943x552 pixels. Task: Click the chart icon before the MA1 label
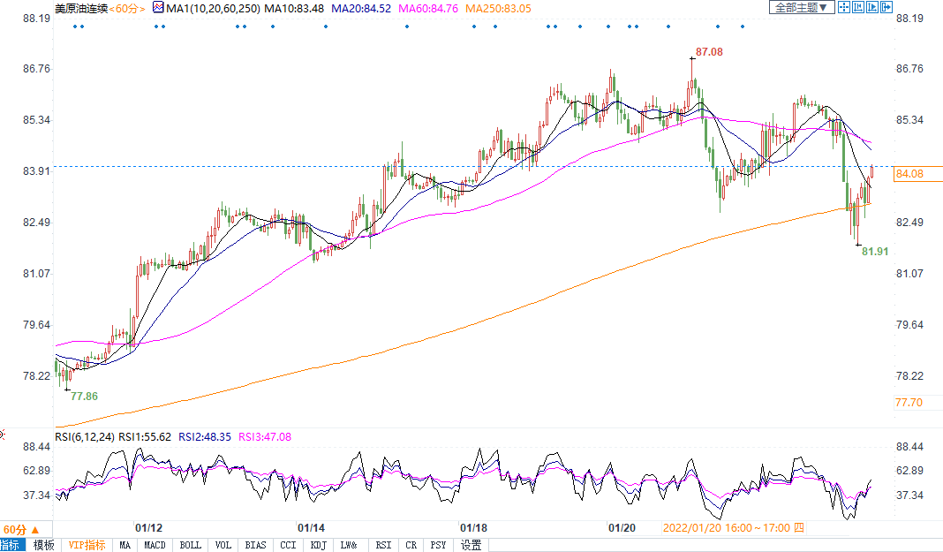158,8
